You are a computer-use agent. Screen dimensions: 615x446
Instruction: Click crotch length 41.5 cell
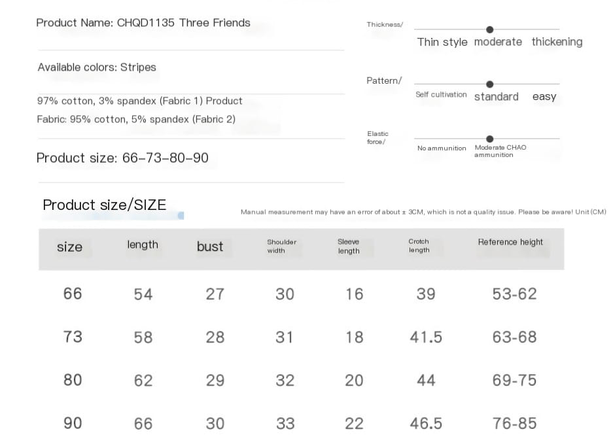click(x=426, y=337)
